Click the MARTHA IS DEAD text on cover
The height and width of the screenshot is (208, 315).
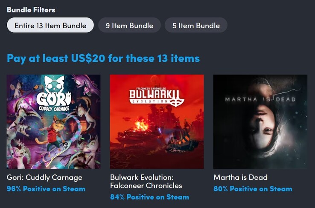click(260, 99)
